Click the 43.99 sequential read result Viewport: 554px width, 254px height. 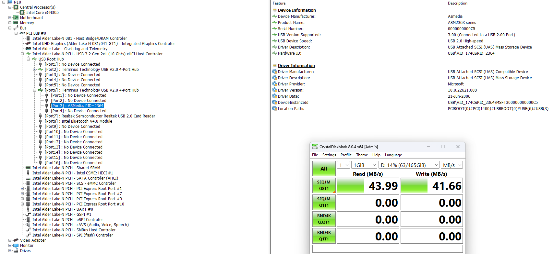pyautogui.click(x=367, y=186)
